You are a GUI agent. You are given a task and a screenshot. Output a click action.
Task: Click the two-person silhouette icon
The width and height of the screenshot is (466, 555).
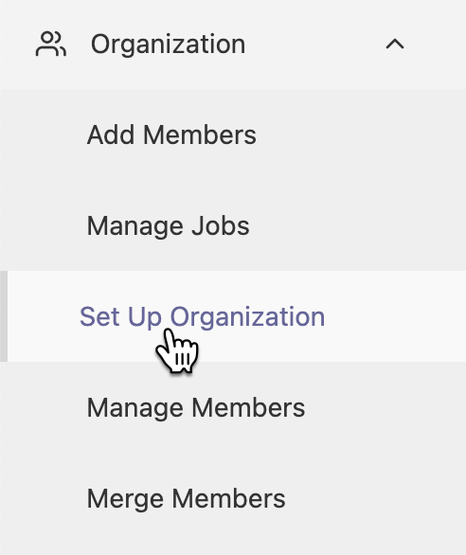[x=51, y=44]
